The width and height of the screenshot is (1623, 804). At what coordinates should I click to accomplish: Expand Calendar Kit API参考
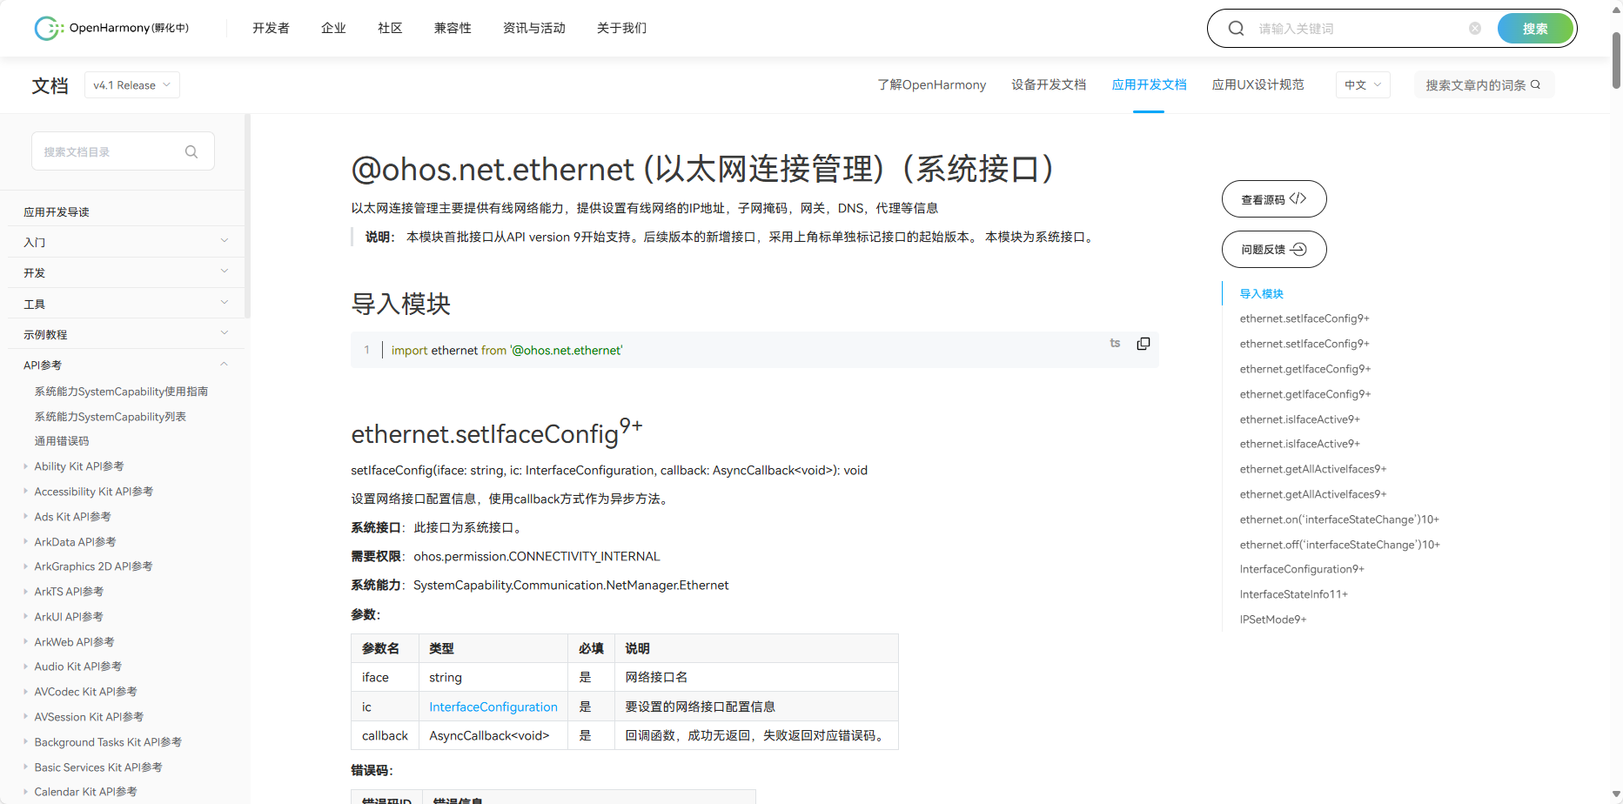[25, 792]
